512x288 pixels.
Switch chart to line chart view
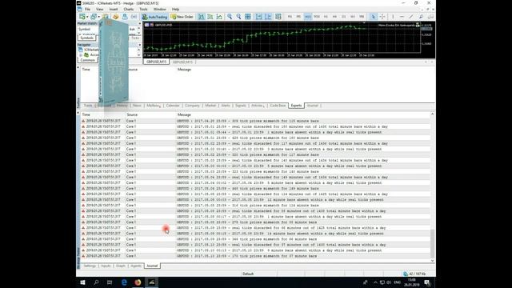(x=219, y=17)
